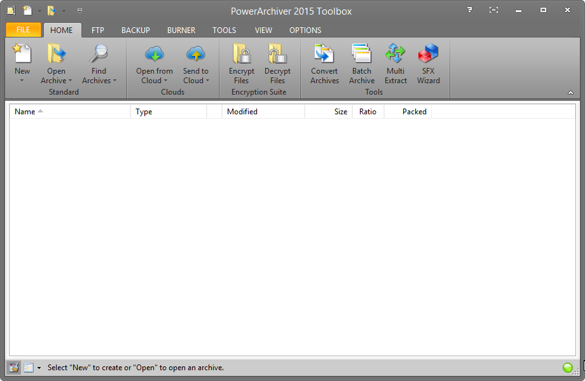Click the status message about New and Open

[136, 368]
